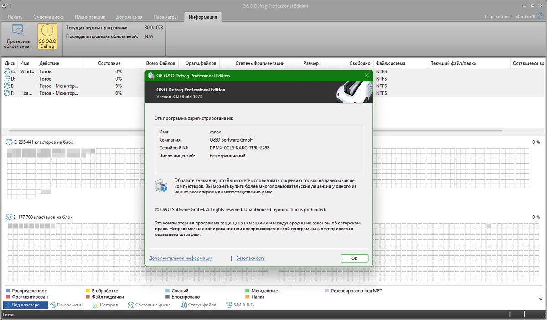Select drive F: icon in the drive list
The height and width of the screenshot is (320, 547).
(x=7, y=93)
